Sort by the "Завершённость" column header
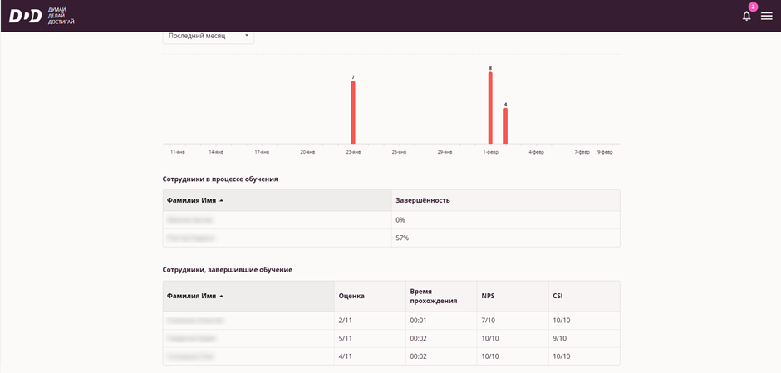 point(423,200)
